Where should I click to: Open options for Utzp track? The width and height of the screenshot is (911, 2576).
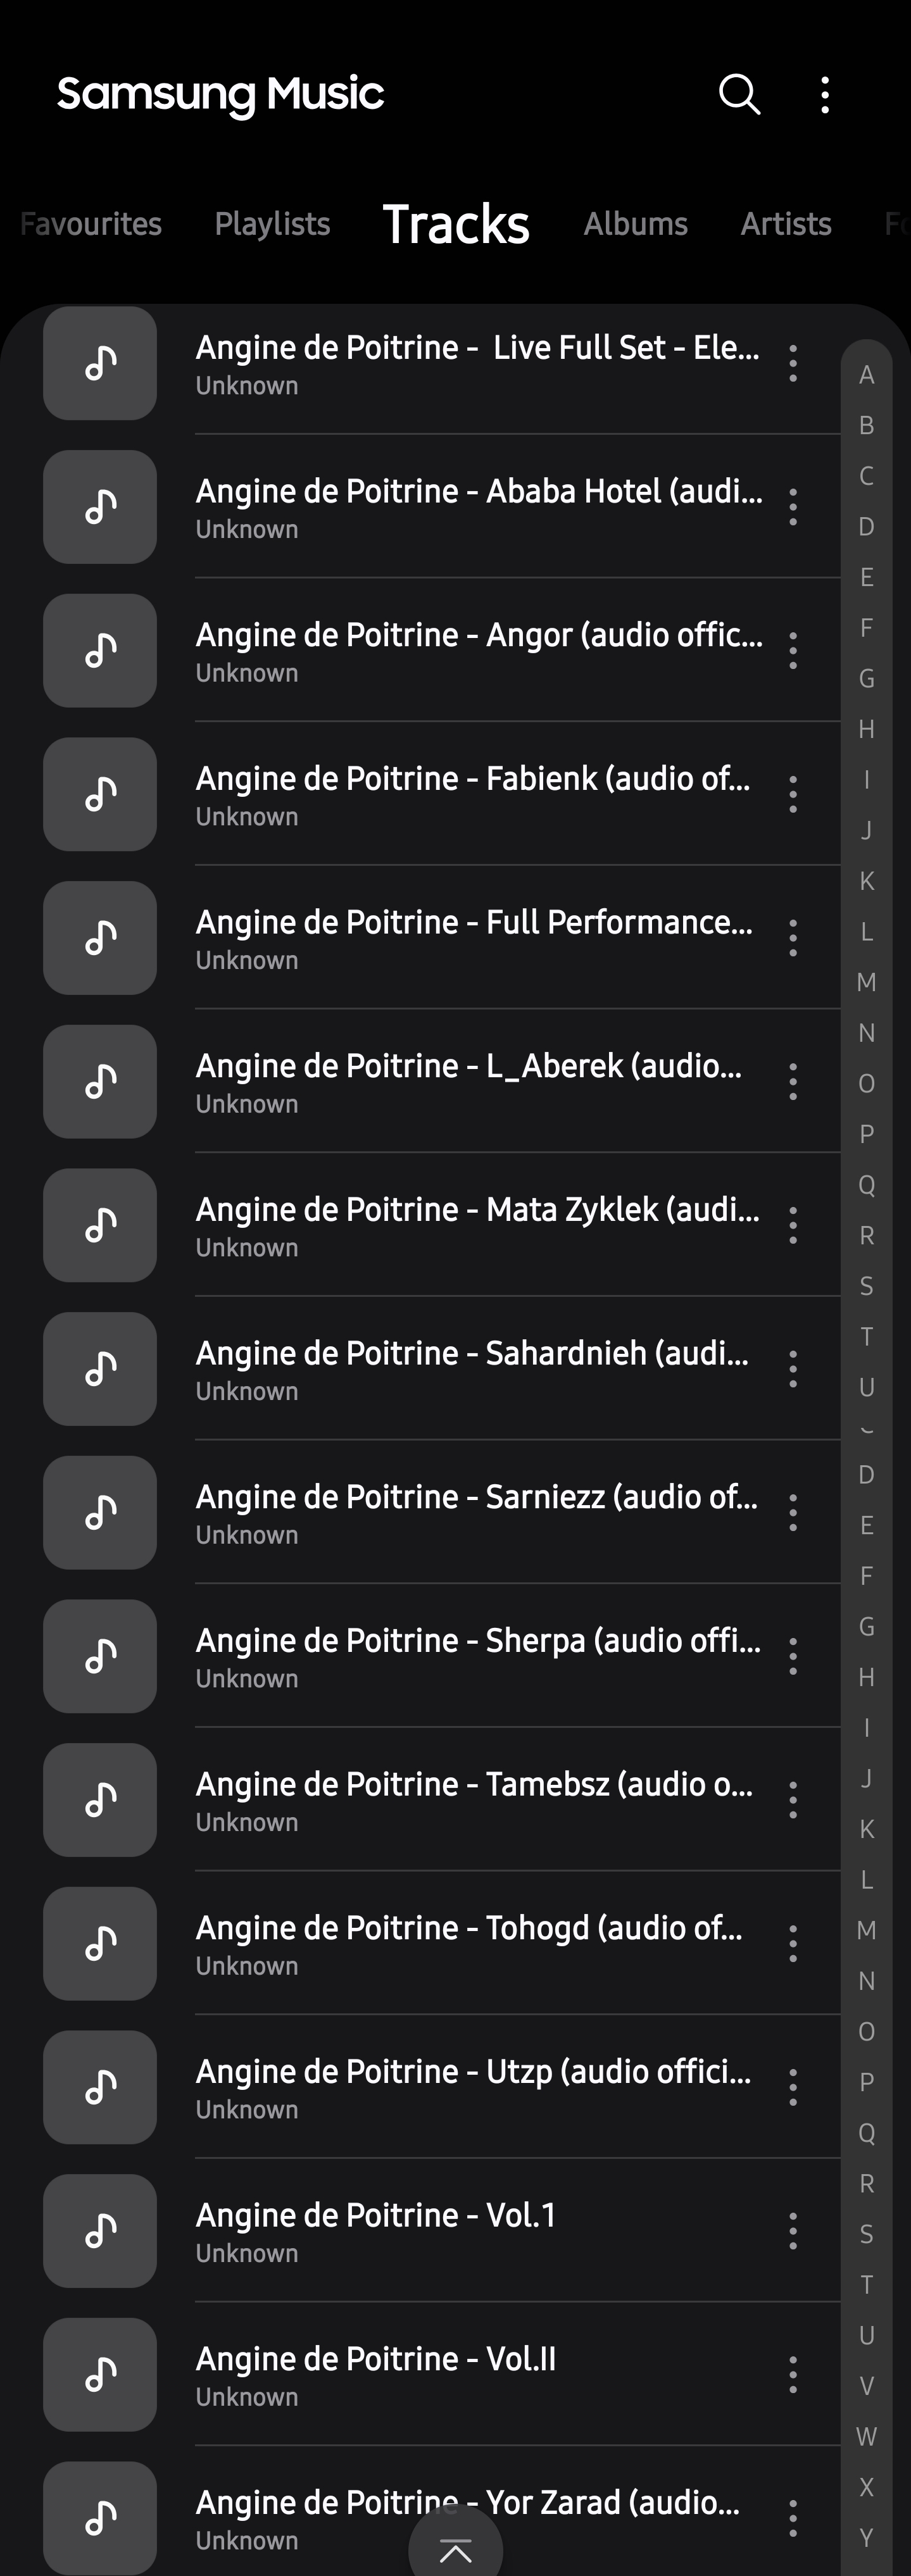[793, 2088]
